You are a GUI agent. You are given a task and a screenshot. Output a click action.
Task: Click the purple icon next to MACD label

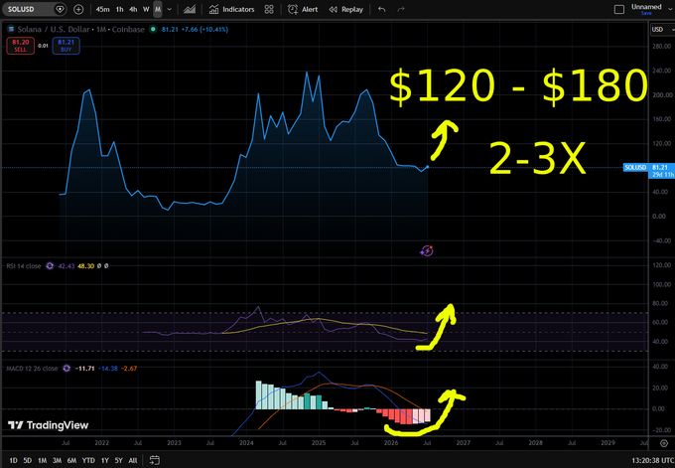[67, 369]
